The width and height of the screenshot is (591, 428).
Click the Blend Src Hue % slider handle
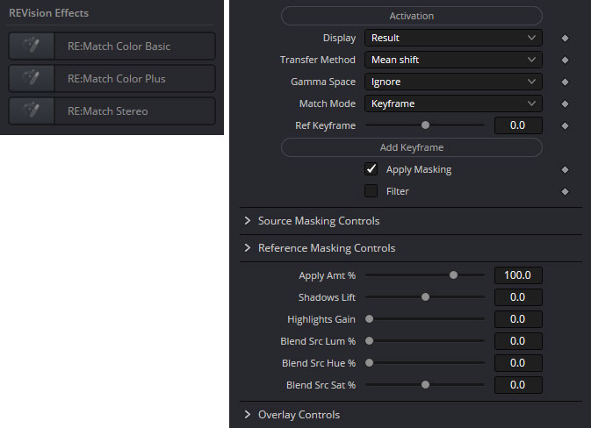coord(370,362)
